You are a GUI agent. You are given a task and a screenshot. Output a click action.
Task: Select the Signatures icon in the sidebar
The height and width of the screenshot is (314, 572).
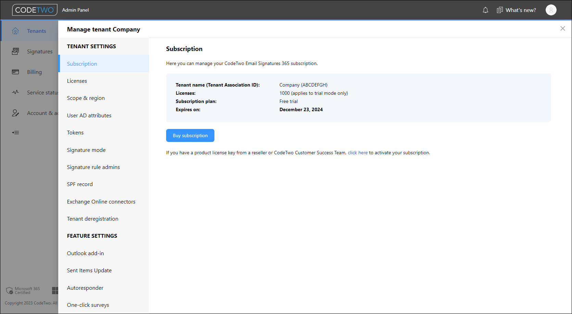[15, 51]
